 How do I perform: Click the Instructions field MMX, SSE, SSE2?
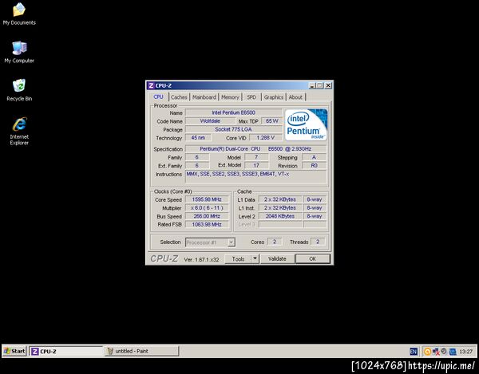point(255,176)
